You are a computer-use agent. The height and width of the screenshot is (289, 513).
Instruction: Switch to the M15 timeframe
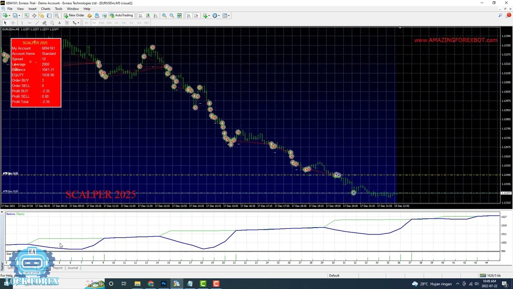pyautogui.click(x=101, y=22)
